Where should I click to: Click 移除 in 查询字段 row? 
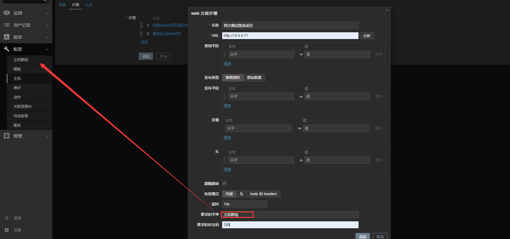(379, 54)
